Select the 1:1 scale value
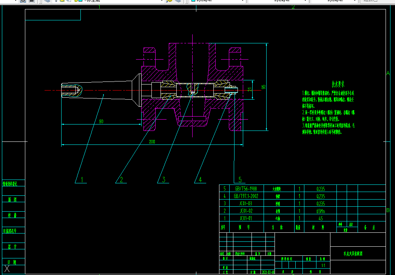Viewport: 395px width, 275px height. pos(323,266)
